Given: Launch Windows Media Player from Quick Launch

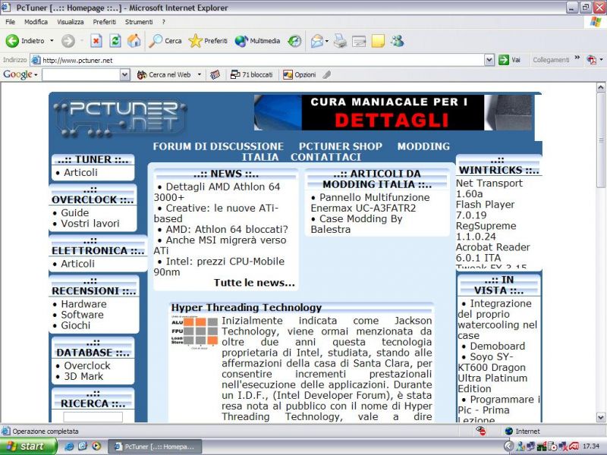Looking at the screenshot, I should [96, 446].
